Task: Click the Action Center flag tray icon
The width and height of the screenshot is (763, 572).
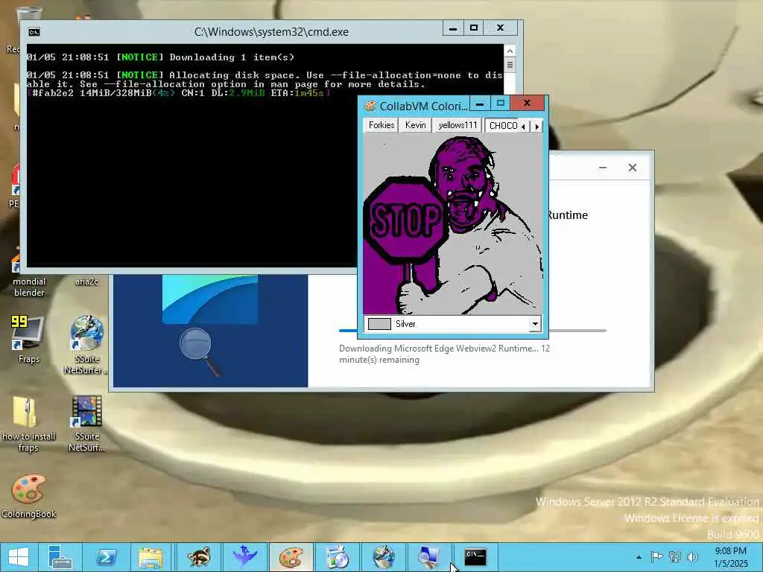Action: pos(656,557)
